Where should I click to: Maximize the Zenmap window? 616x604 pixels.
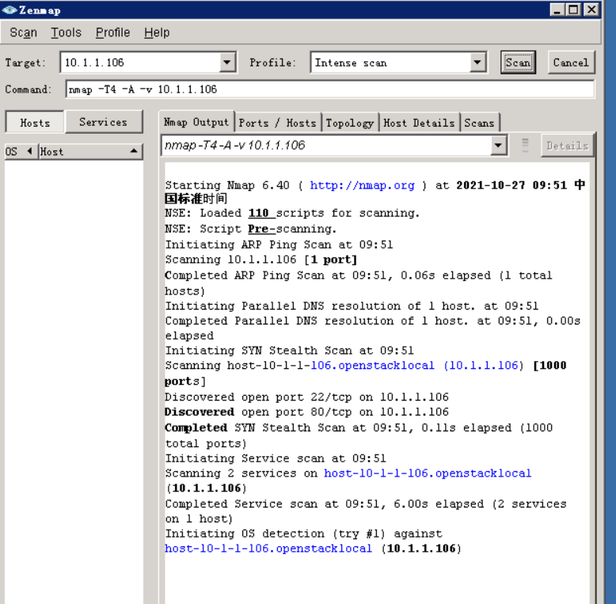pyautogui.click(x=574, y=9)
